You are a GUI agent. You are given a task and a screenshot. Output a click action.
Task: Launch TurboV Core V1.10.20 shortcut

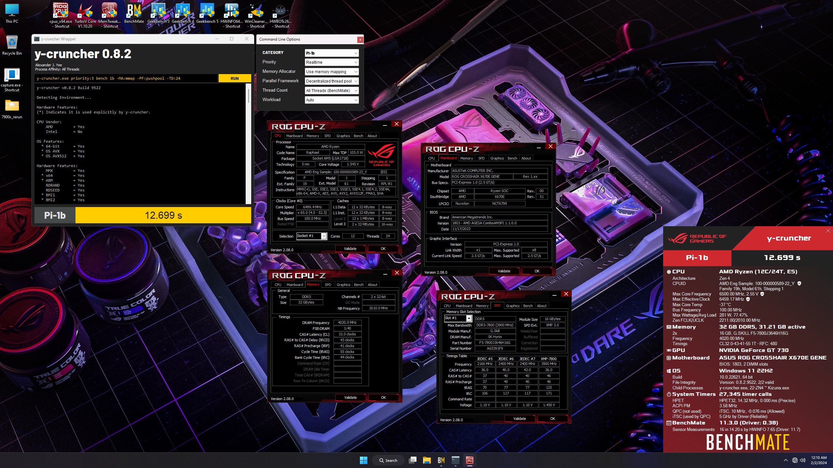click(x=85, y=15)
